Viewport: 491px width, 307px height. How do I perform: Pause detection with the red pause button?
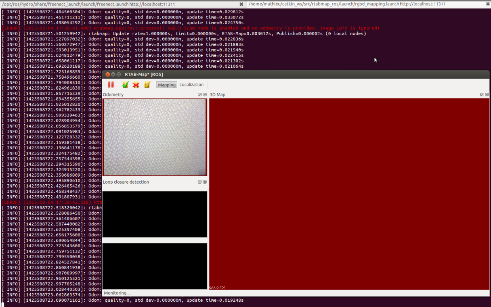coord(111,85)
